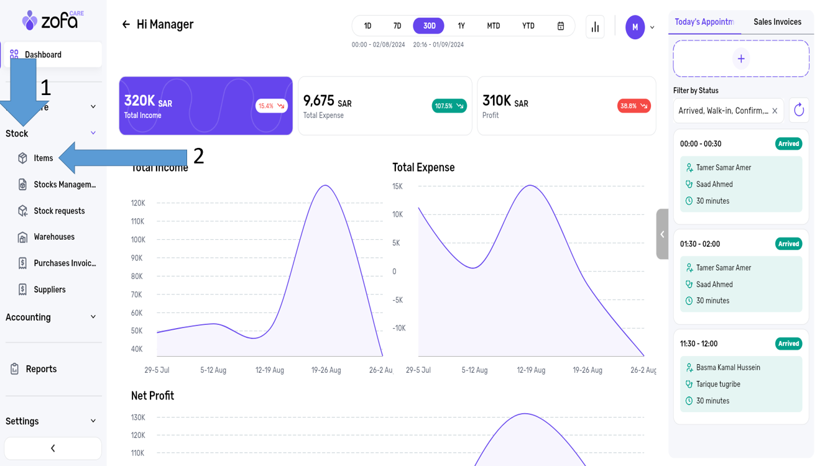Viewport: 825px width, 466px height.
Task: Click the Total Income 320K card
Action: (x=205, y=106)
